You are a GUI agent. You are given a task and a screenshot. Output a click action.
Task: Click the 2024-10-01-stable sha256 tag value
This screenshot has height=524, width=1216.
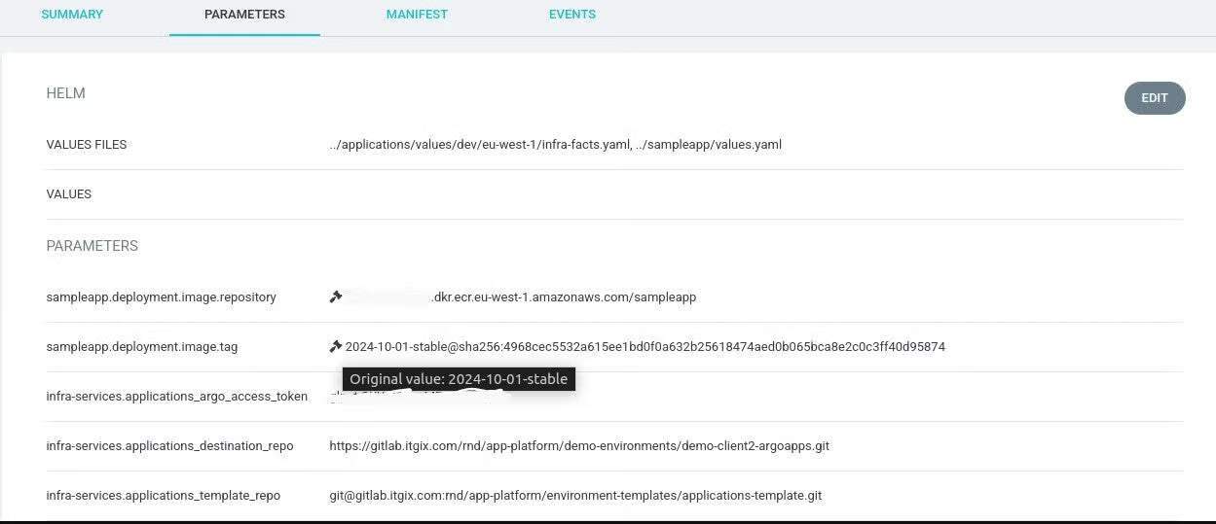(x=645, y=347)
